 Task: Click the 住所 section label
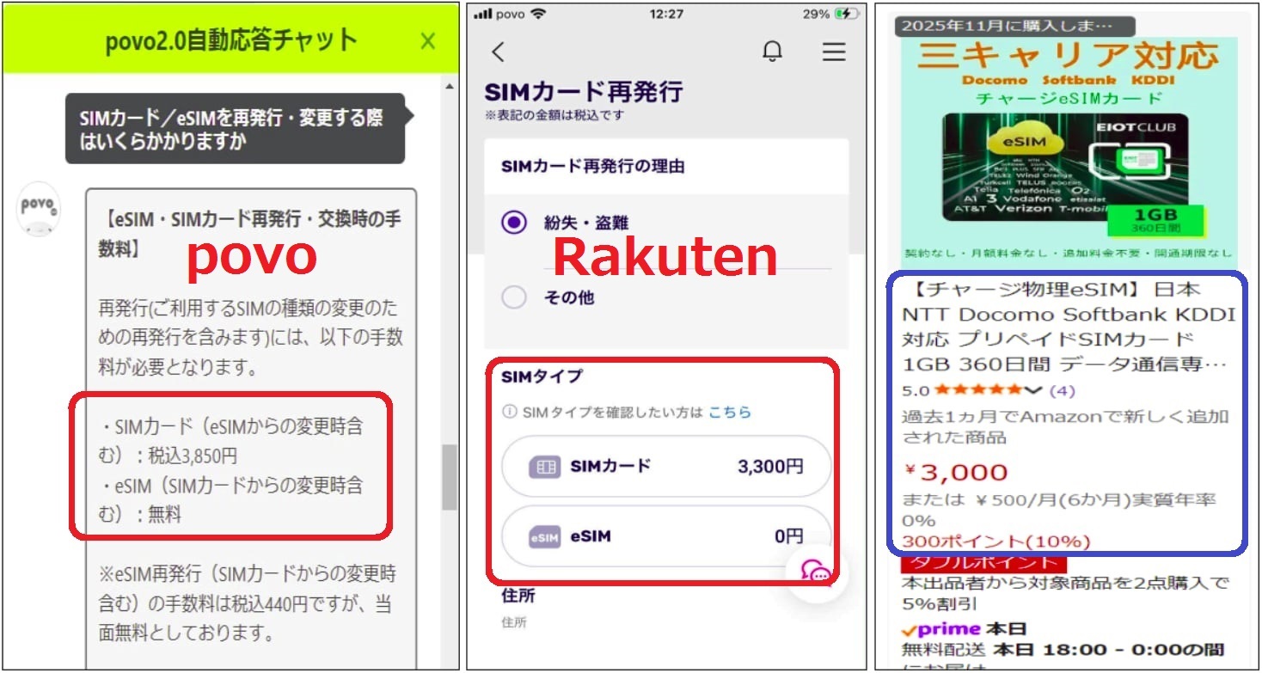pos(518,595)
